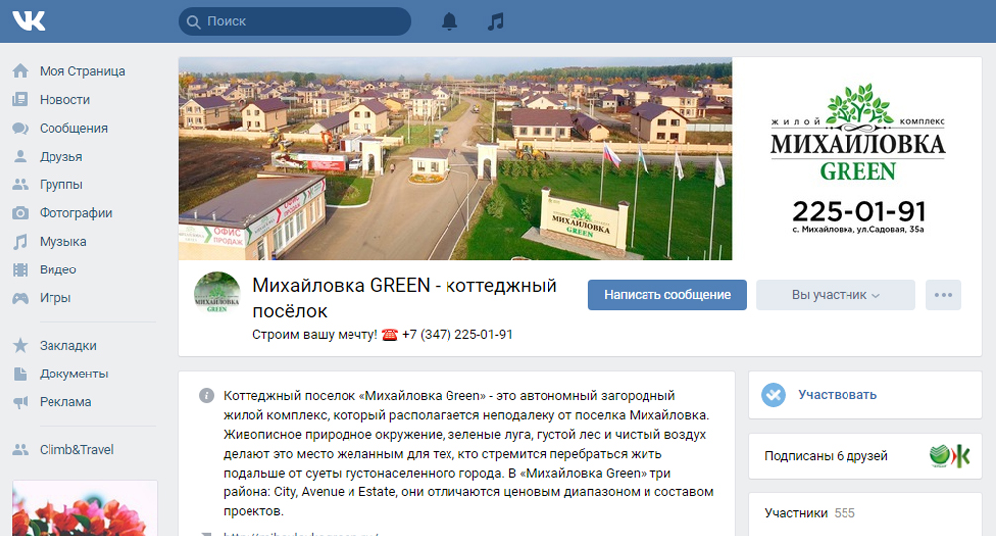Open Сообщения section

73,128
